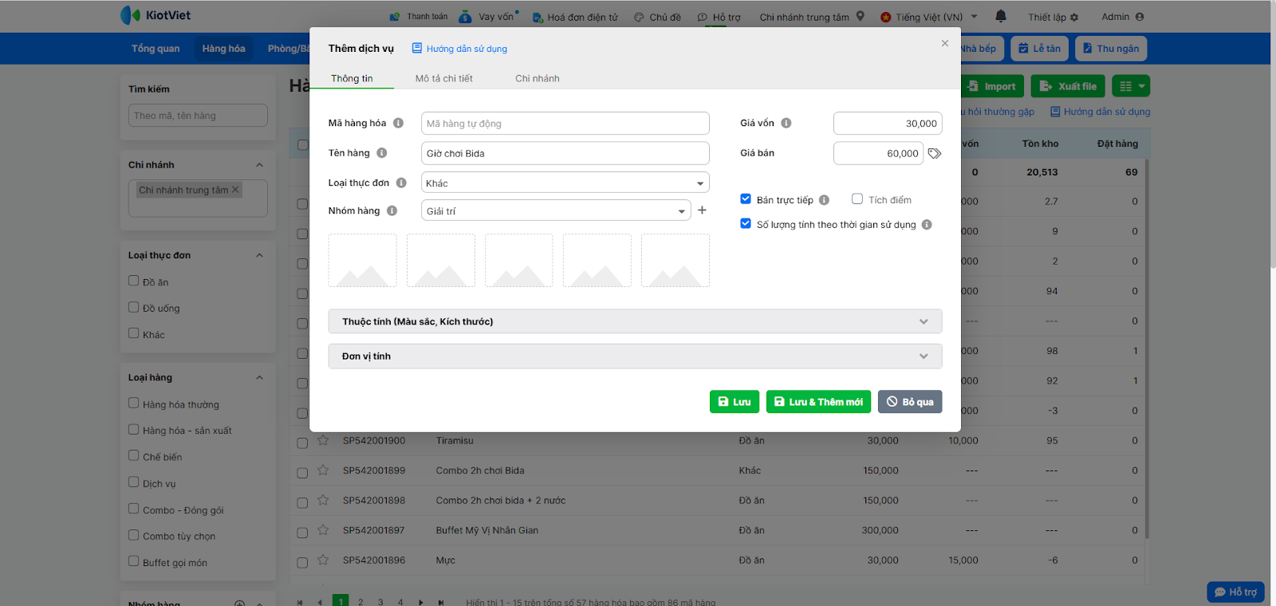The image size is (1276, 606).
Task: Open the column view options dropdown
Action: coord(1132,86)
